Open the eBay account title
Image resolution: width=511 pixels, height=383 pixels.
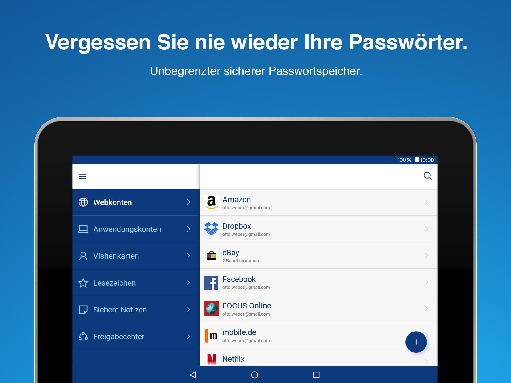click(231, 253)
